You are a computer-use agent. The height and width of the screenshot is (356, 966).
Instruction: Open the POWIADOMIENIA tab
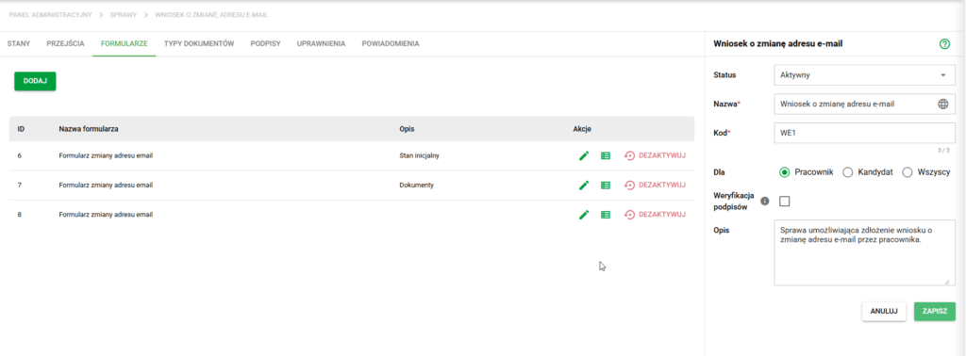pos(391,43)
